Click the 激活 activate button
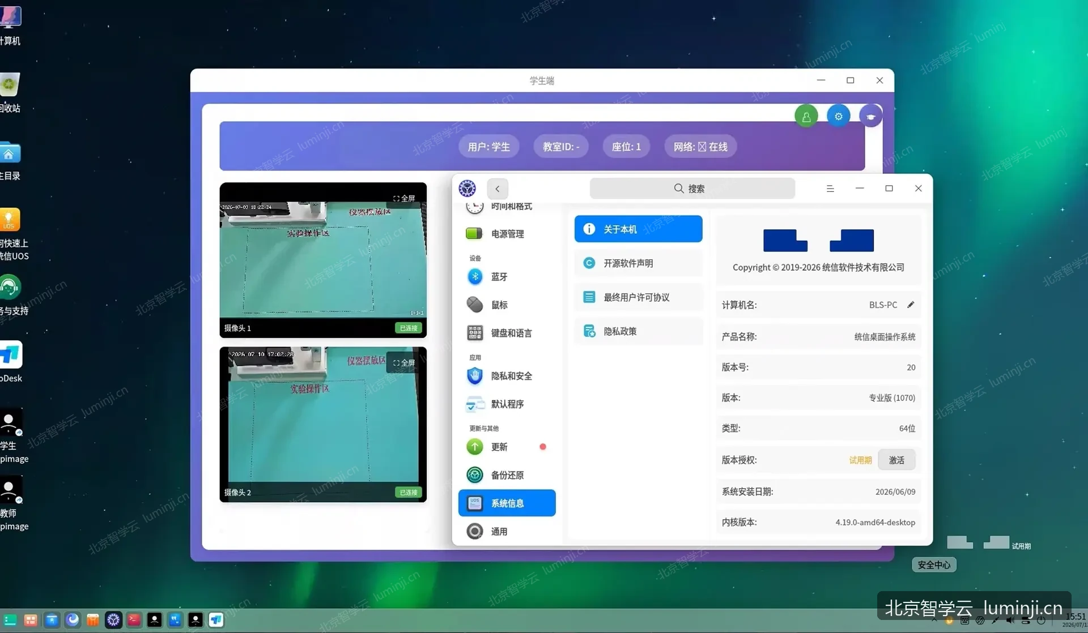1088x633 pixels. pyautogui.click(x=896, y=460)
